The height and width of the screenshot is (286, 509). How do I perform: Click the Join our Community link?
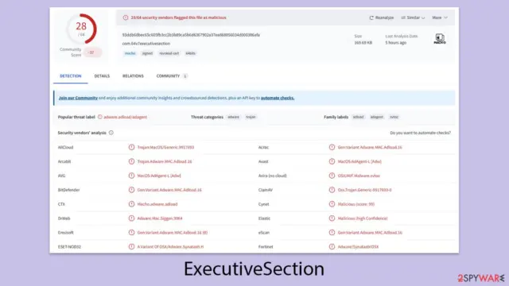78,98
